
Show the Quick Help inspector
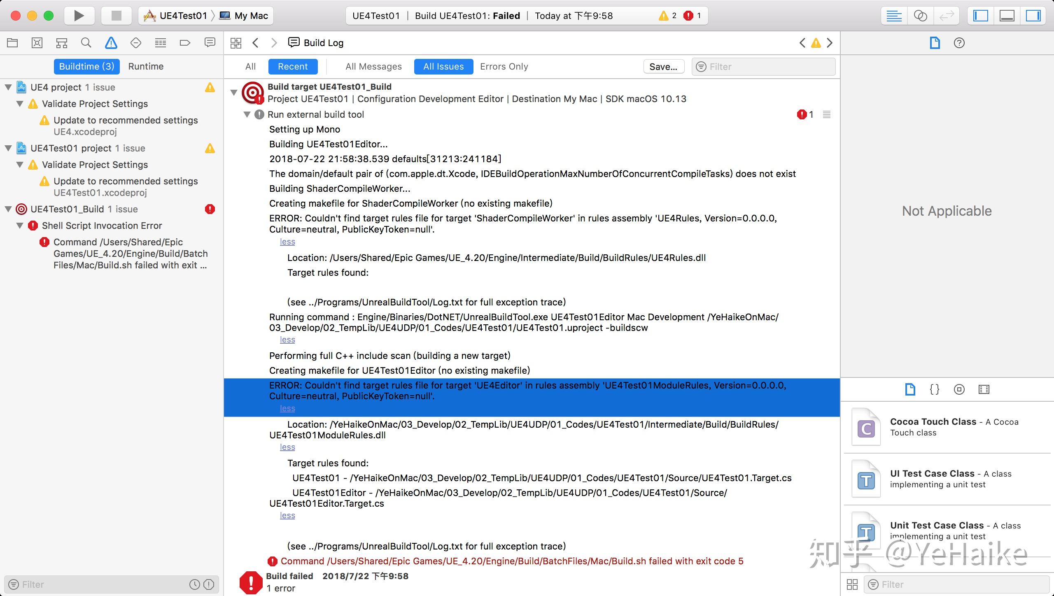[959, 43]
